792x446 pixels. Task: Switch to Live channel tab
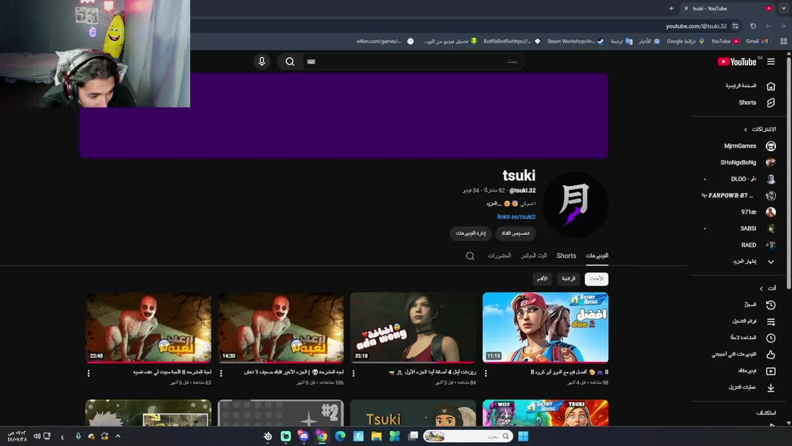click(534, 256)
